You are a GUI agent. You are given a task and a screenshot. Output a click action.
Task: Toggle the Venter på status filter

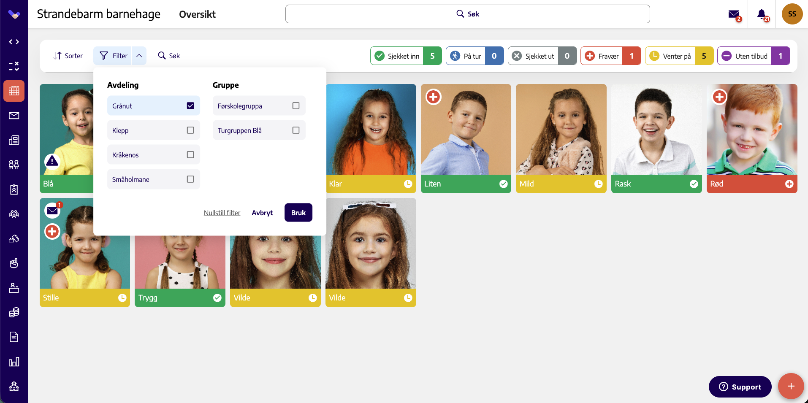[679, 56]
